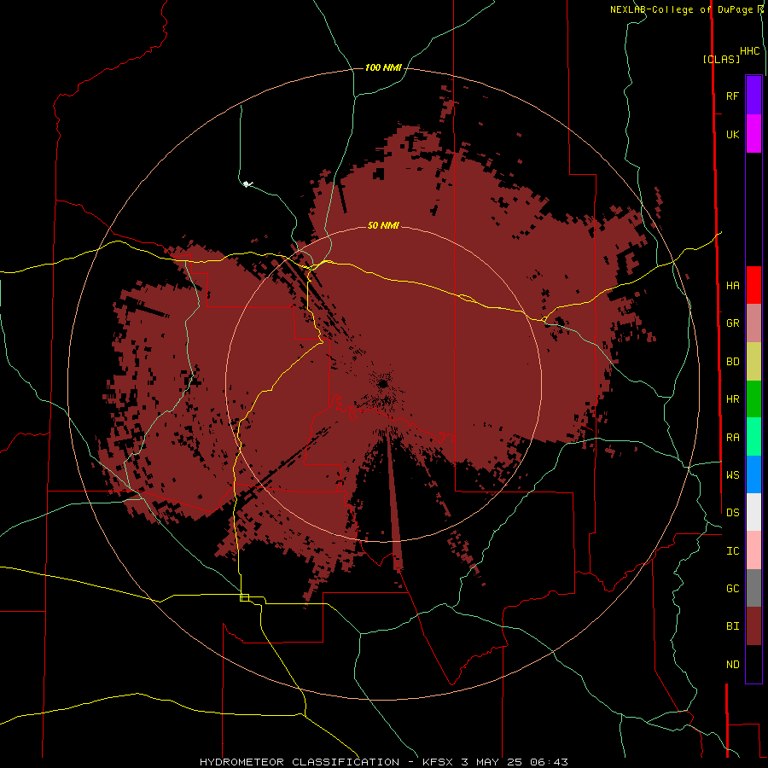Viewport: 768px width, 768px height.
Task: Click the ND legend label
Action: 732,665
